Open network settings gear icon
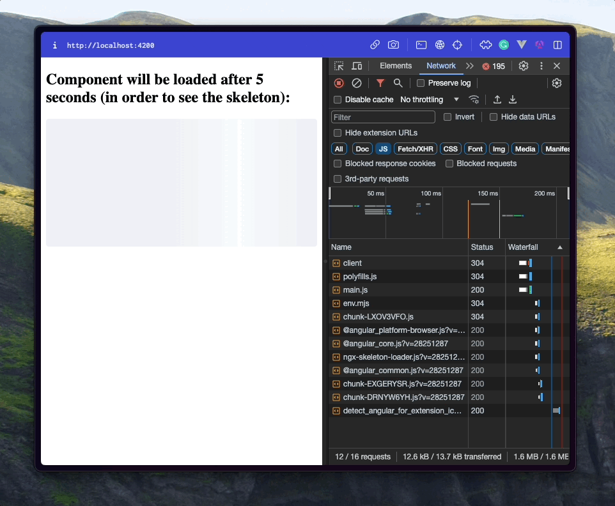Viewport: 615px width, 506px height. pyautogui.click(x=557, y=83)
